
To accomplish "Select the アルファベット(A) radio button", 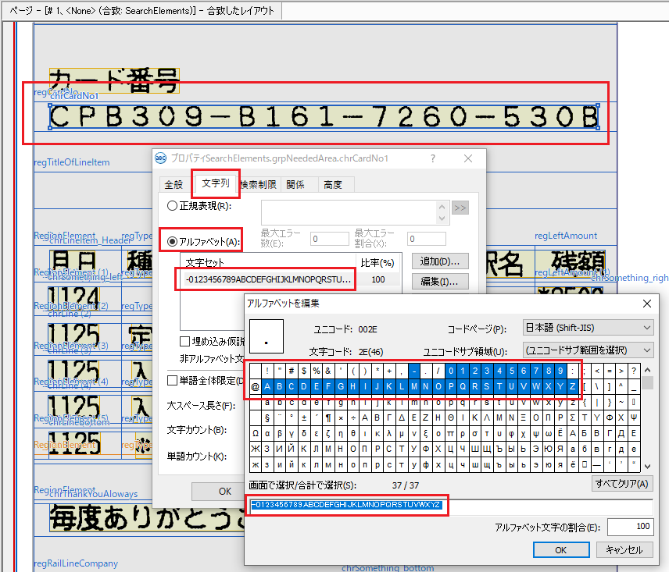I will click(x=173, y=241).
